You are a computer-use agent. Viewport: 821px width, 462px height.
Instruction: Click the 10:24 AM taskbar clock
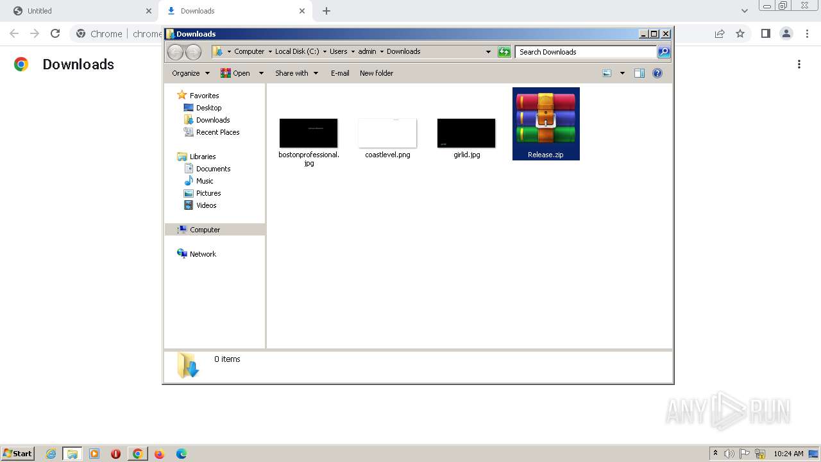point(788,454)
